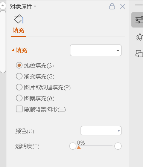
Task: Open the fill preset dropdown
Action: 96,51
